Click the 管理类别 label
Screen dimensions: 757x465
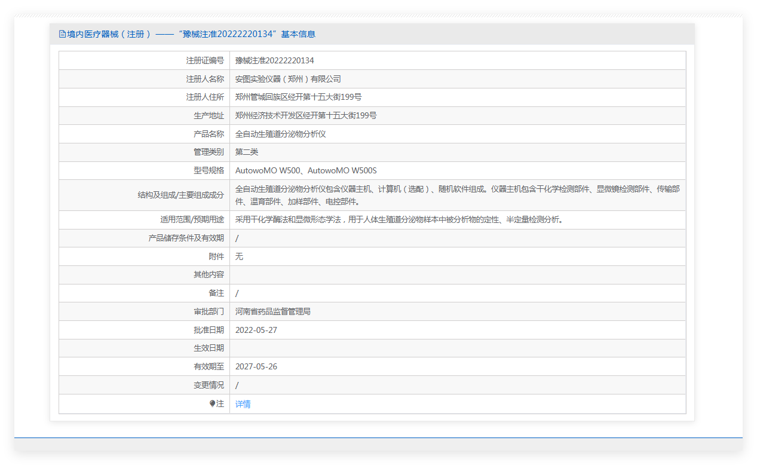tap(209, 152)
